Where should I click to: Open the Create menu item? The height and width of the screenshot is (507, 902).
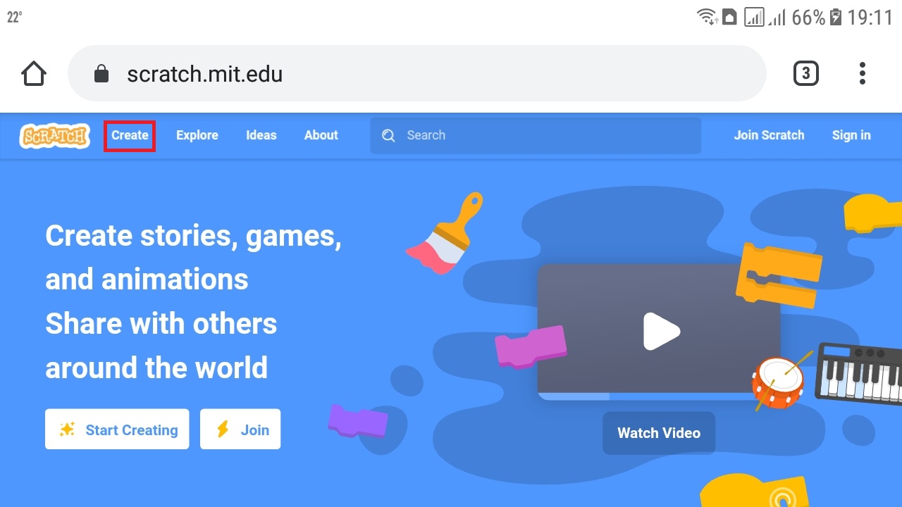click(x=130, y=135)
